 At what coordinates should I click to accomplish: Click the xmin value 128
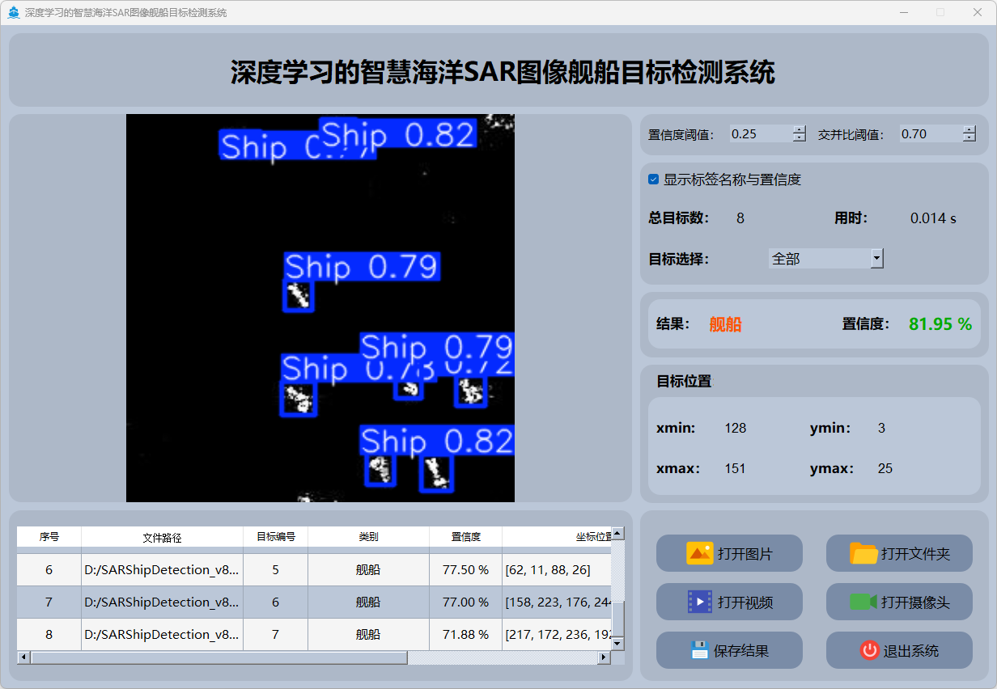[736, 429]
